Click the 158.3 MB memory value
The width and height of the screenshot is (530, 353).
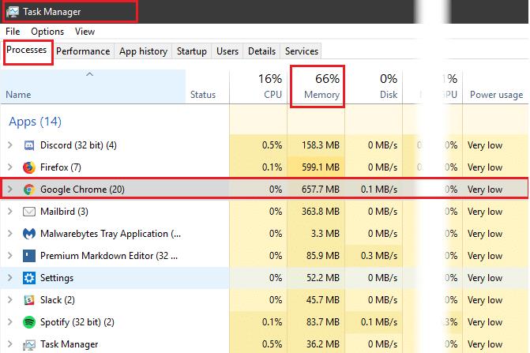click(321, 145)
